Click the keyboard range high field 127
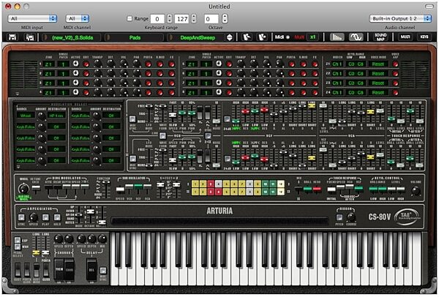 click(182, 19)
